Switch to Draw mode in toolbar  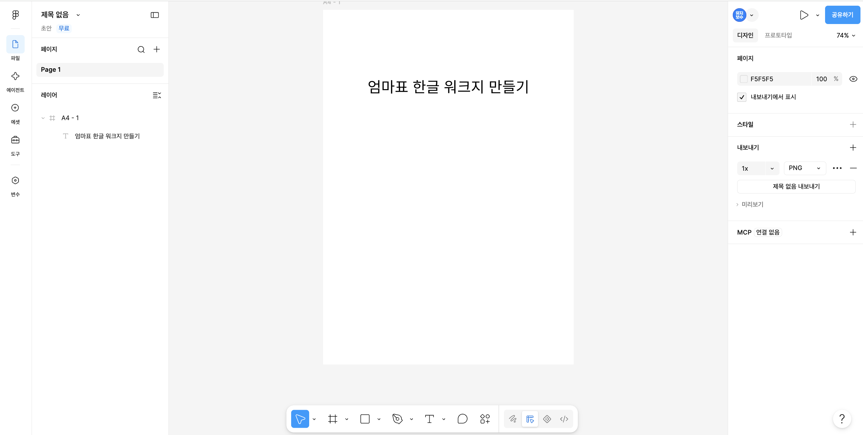pyautogui.click(x=513, y=419)
